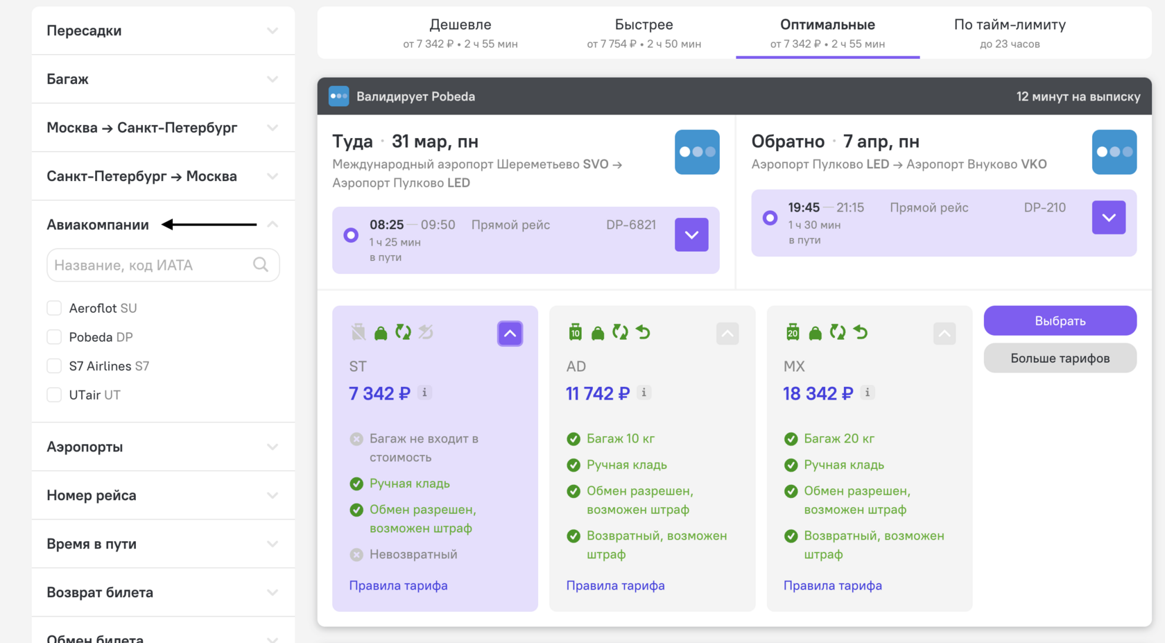Click the Выбрать button
Viewport: 1165px width, 643px height.
pyautogui.click(x=1060, y=320)
